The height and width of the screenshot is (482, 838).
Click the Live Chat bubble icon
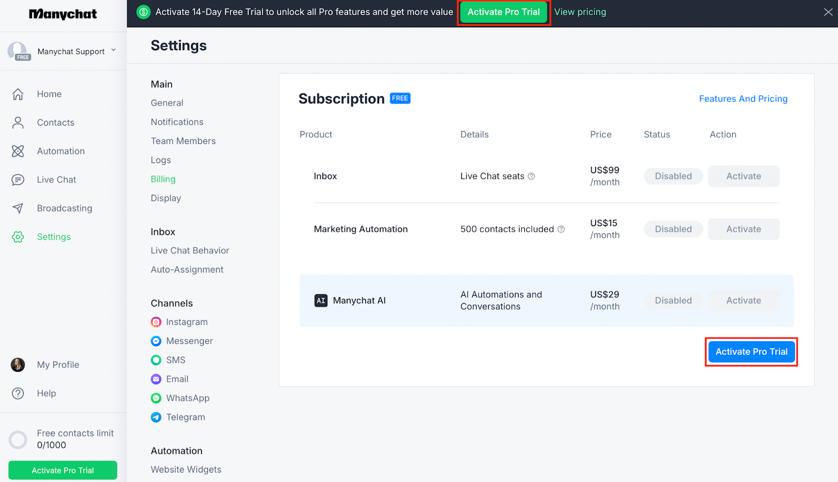tap(18, 180)
